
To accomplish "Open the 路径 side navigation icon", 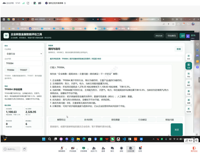I will pos(189,84).
